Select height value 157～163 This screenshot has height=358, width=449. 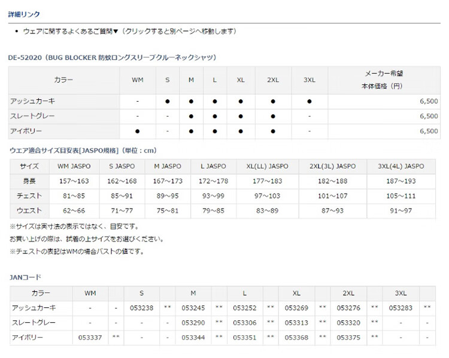(74, 181)
